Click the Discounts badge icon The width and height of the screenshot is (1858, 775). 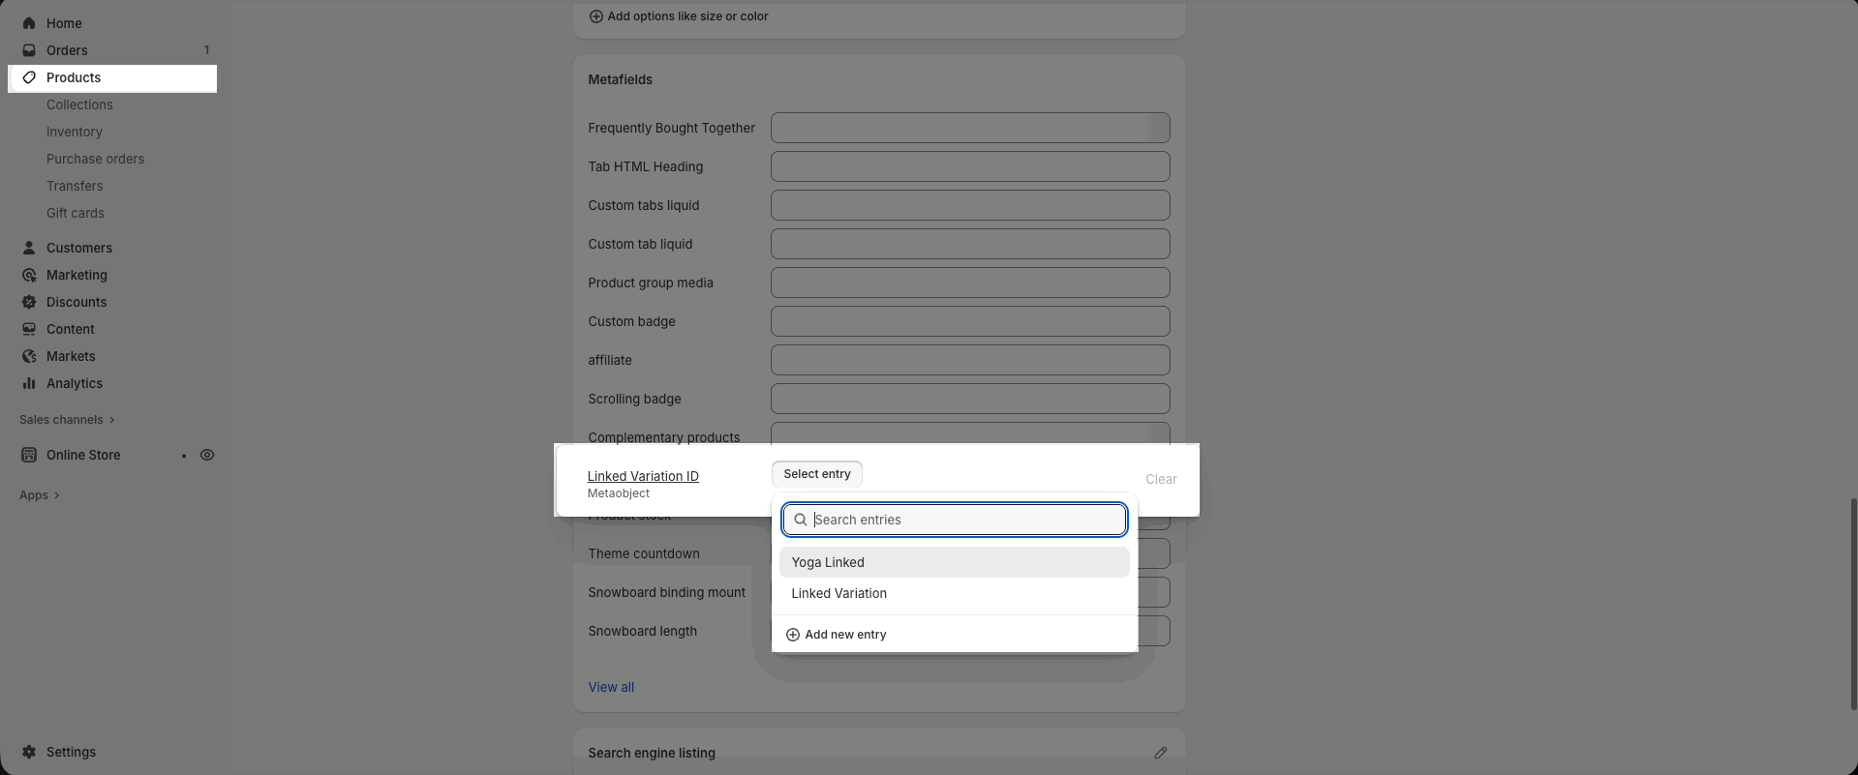(x=29, y=302)
